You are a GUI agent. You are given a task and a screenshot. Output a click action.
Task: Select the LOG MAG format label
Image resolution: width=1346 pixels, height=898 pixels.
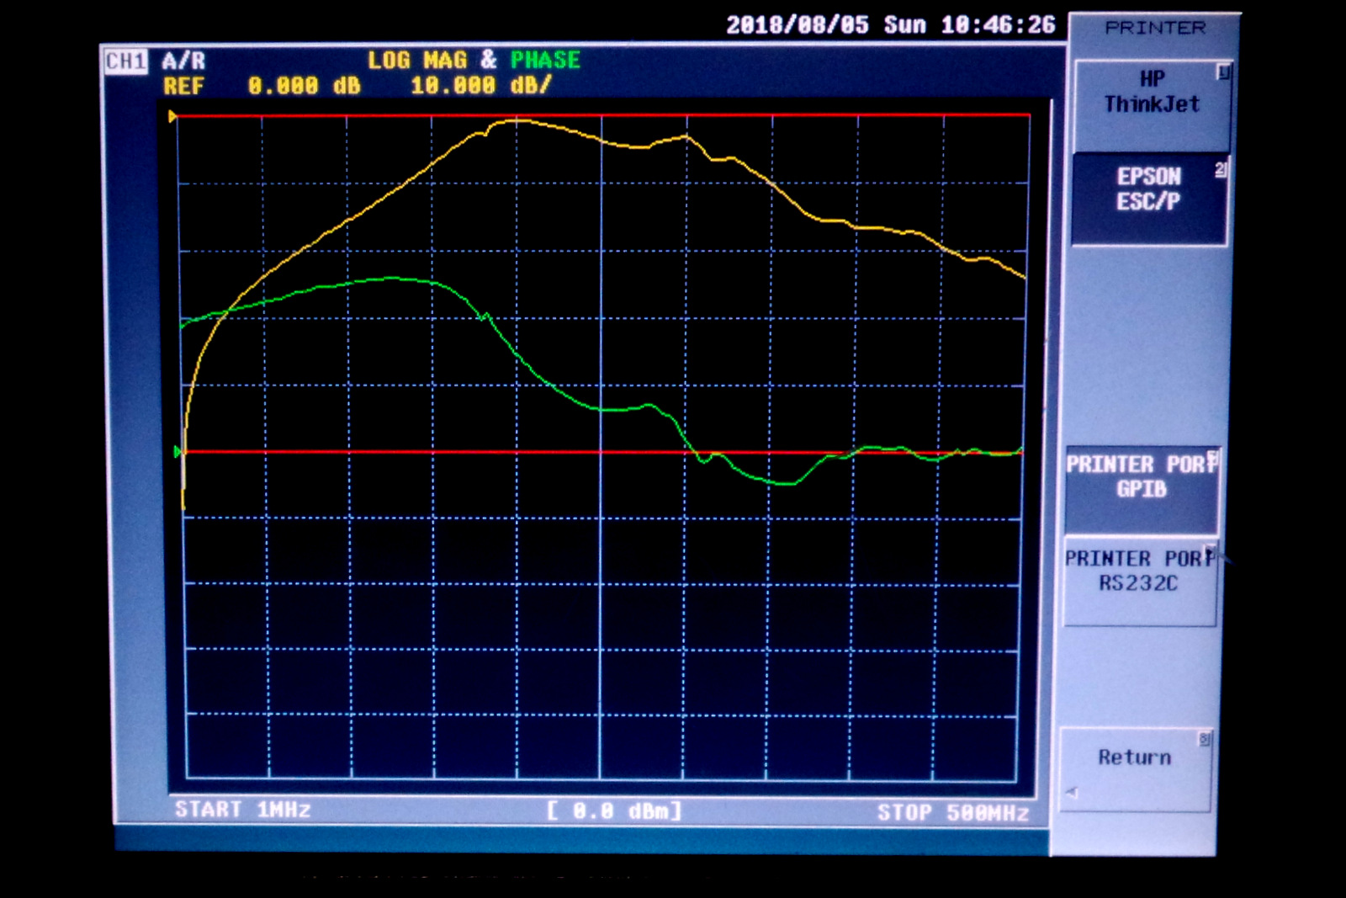coord(416,61)
